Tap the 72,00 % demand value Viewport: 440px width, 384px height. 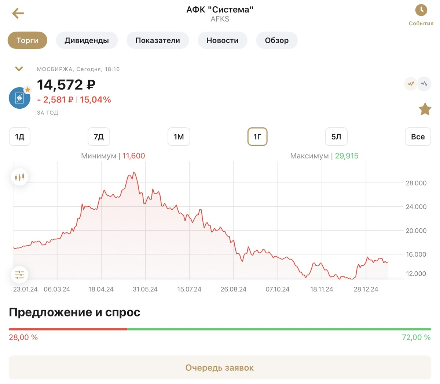pos(417,337)
